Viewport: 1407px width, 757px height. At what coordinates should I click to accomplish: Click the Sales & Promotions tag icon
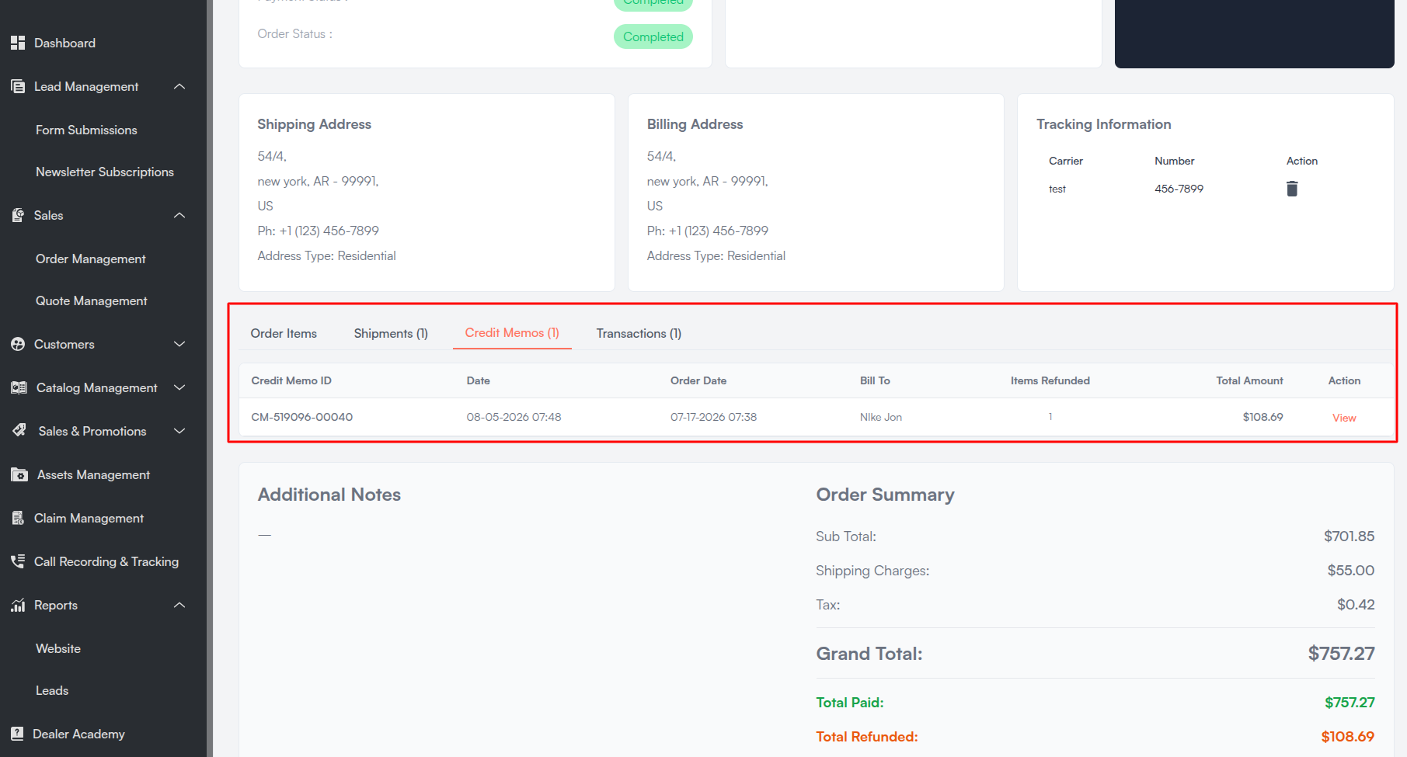coord(19,431)
